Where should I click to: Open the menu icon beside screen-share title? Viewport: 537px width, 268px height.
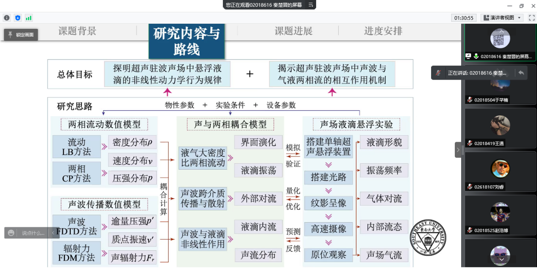click(310, 5)
